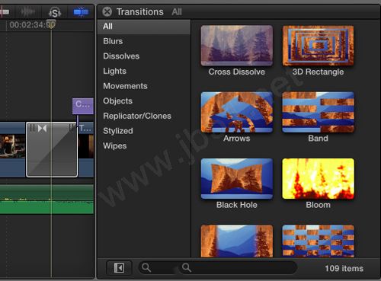
Task: Select the All transitions category
Action: (144, 27)
